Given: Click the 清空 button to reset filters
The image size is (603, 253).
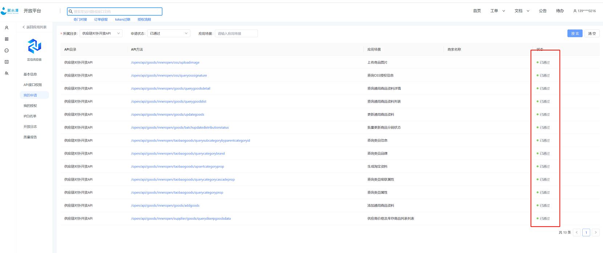Looking at the screenshot, I should point(592,33).
